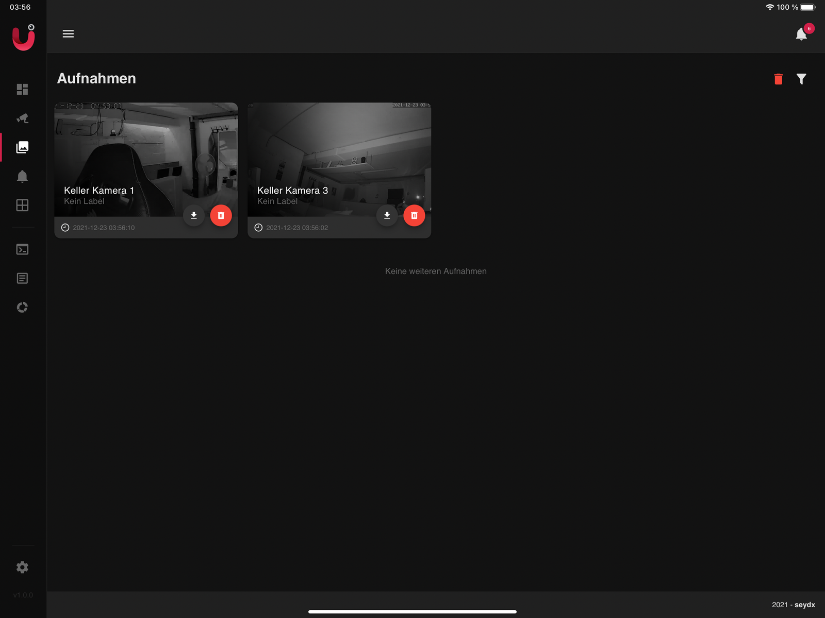Delete Keller Kamera 3 recording
The height and width of the screenshot is (618, 825).
414,215
